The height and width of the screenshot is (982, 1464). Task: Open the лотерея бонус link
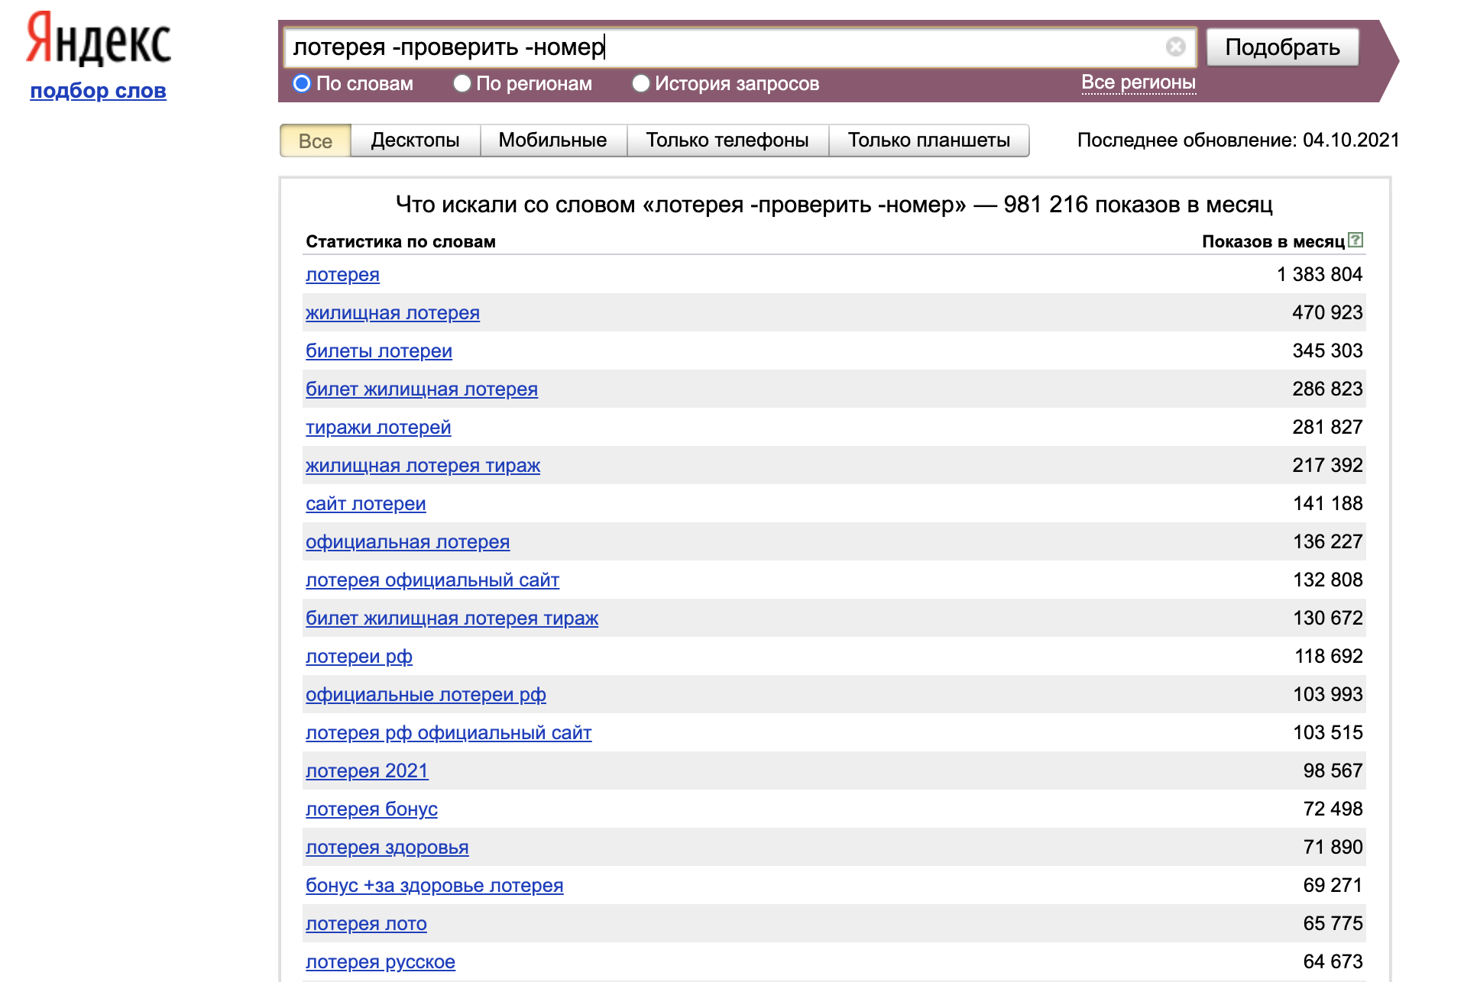(371, 809)
